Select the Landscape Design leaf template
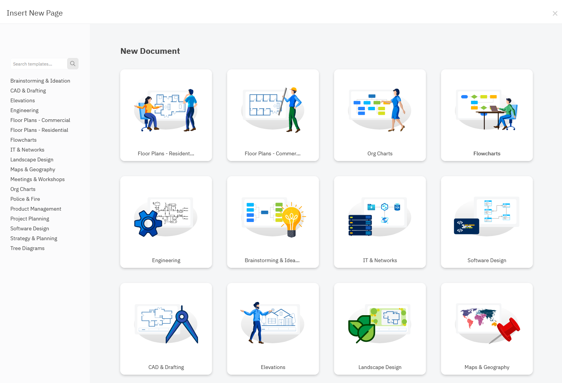 pos(380,329)
